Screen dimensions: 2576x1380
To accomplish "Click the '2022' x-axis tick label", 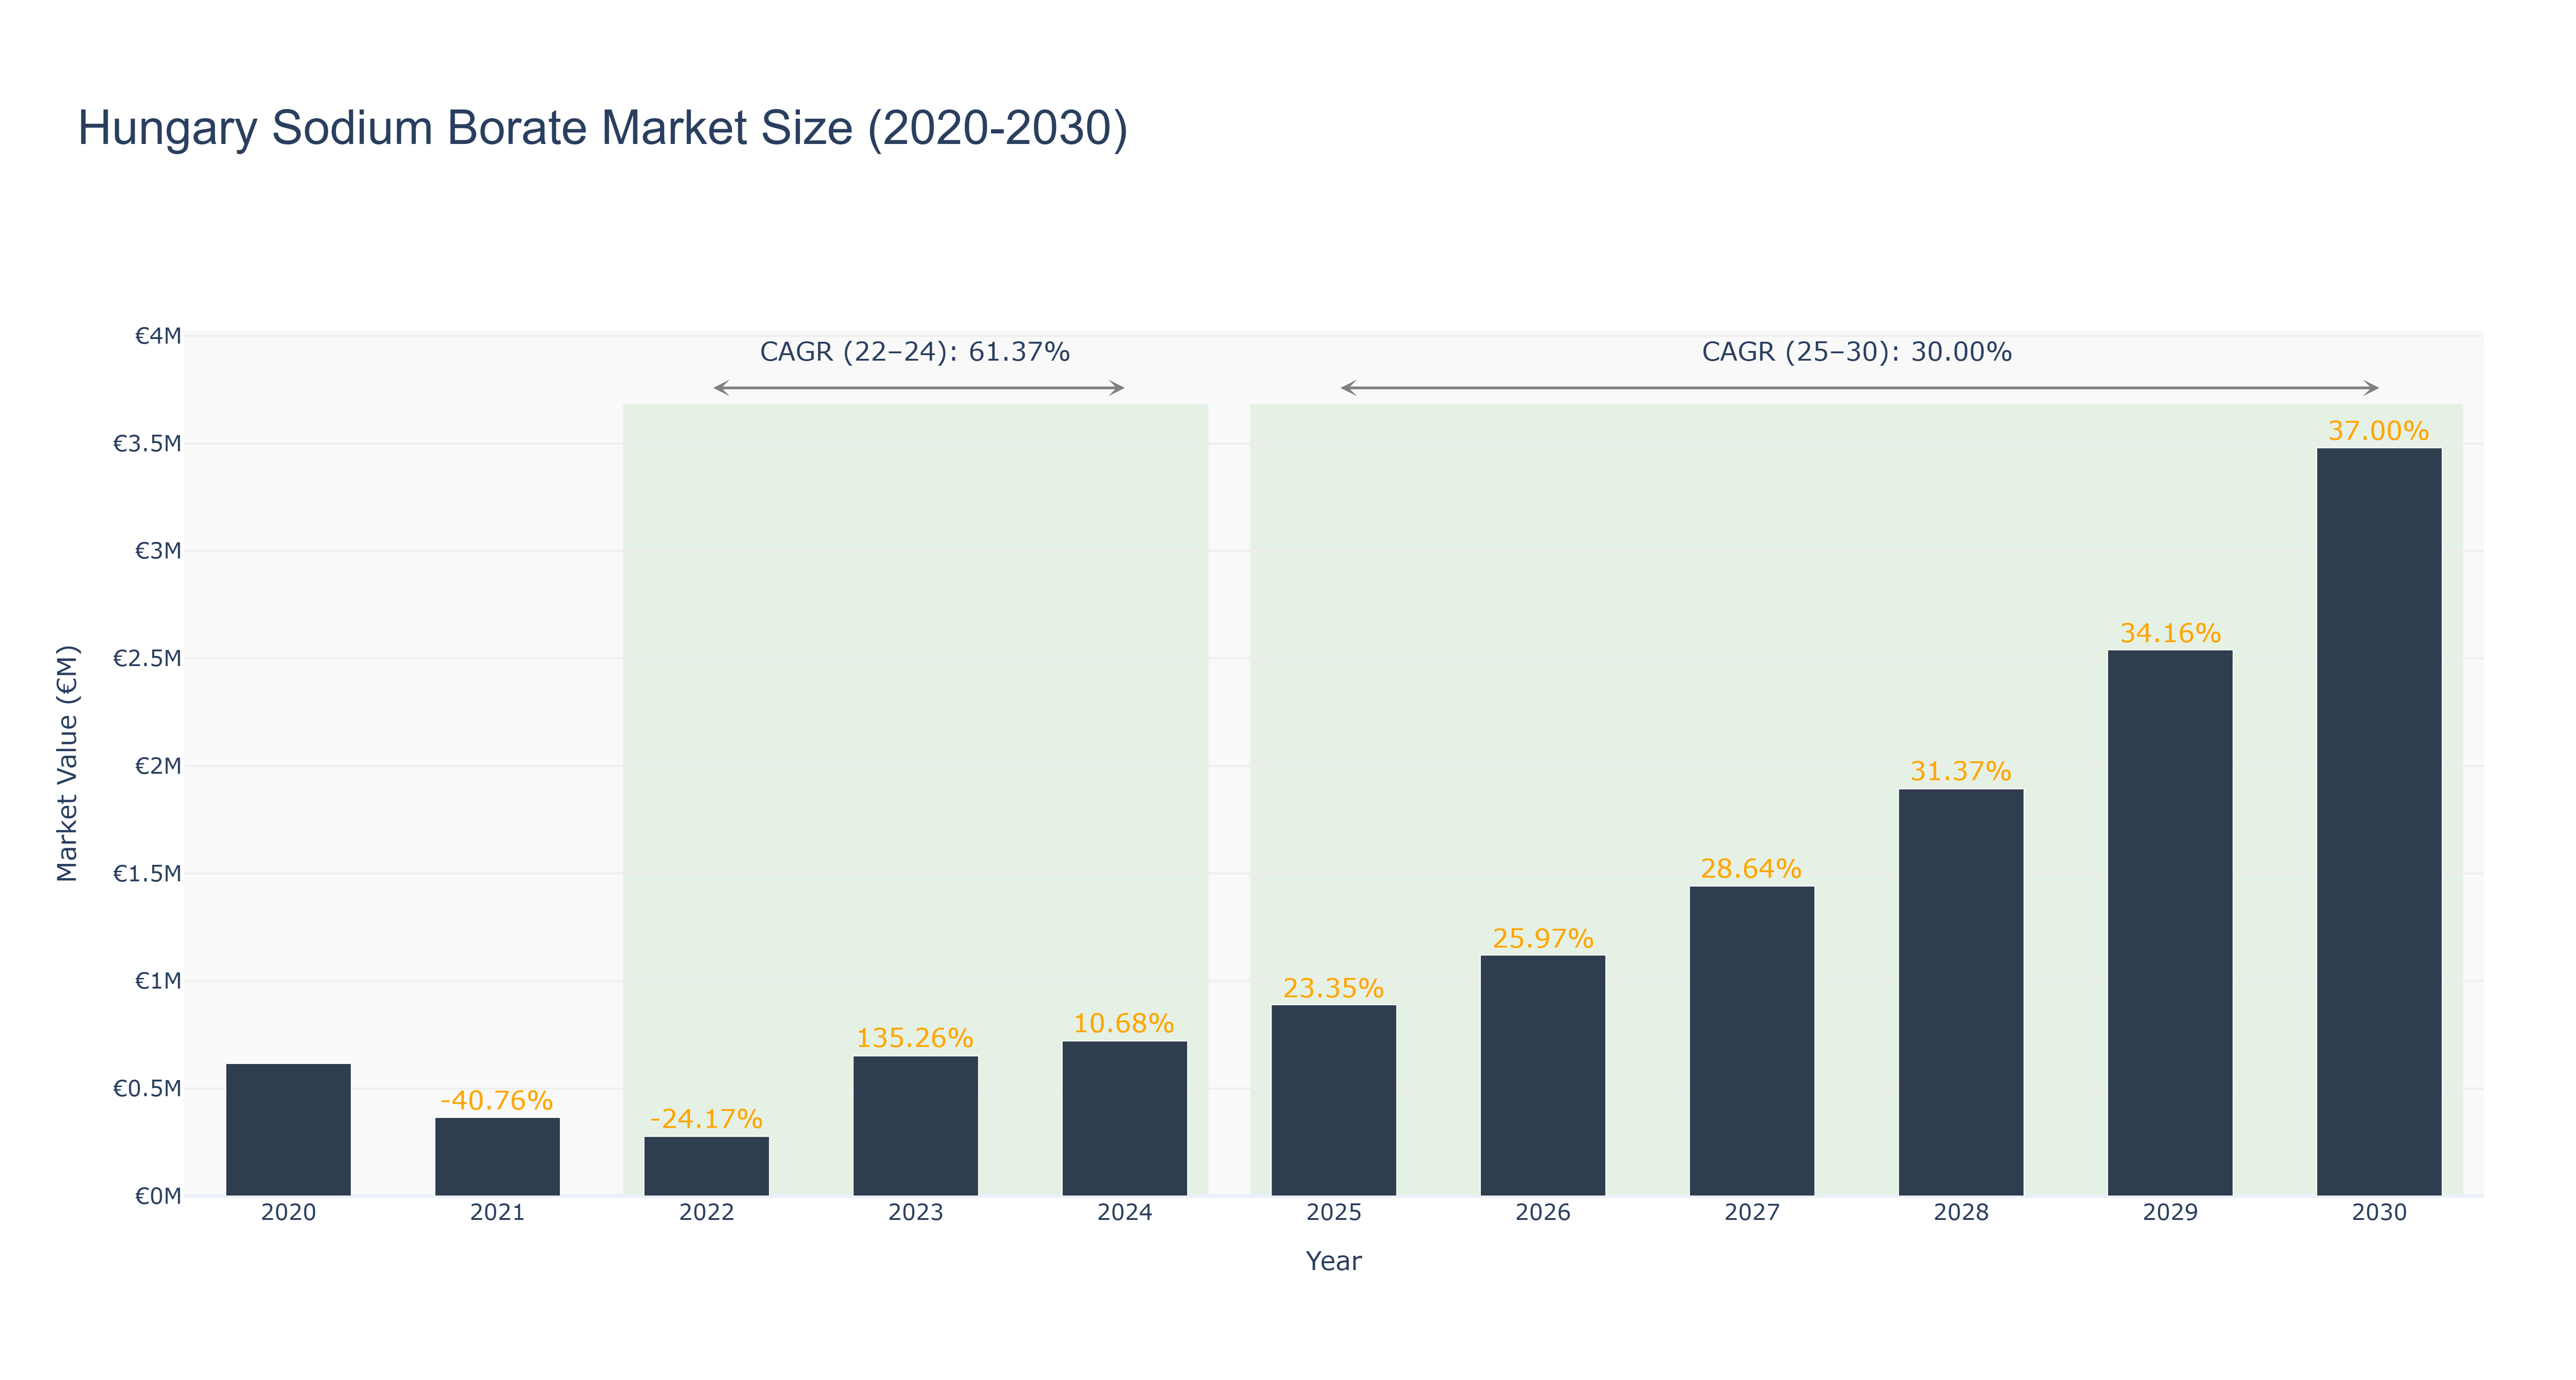I will coord(706,1213).
